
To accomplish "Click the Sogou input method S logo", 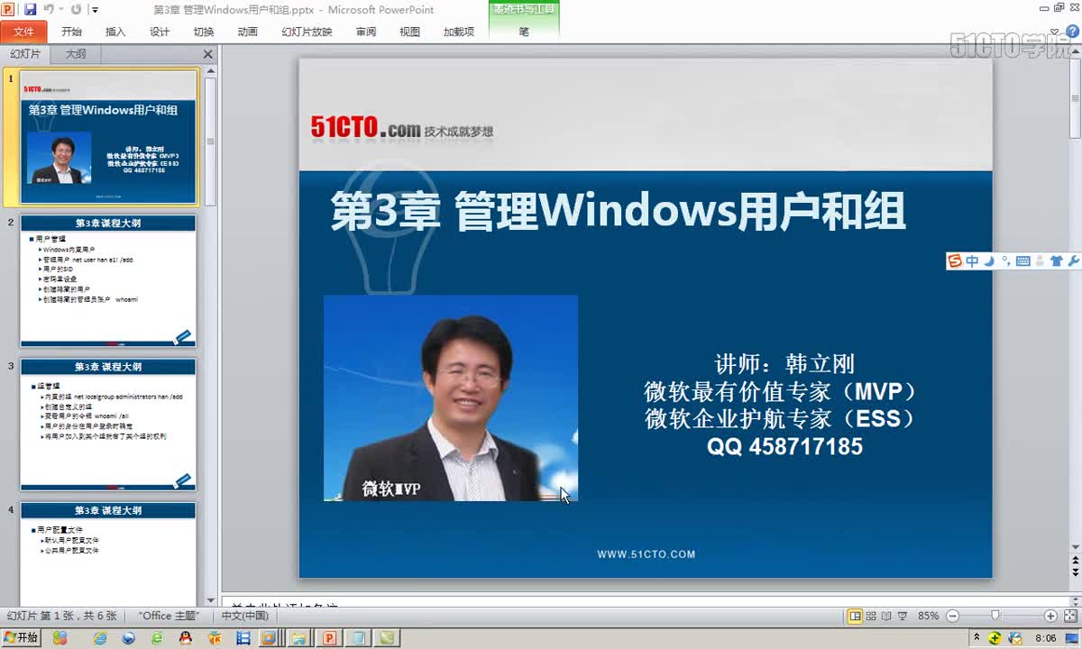I will tap(955, 261).
